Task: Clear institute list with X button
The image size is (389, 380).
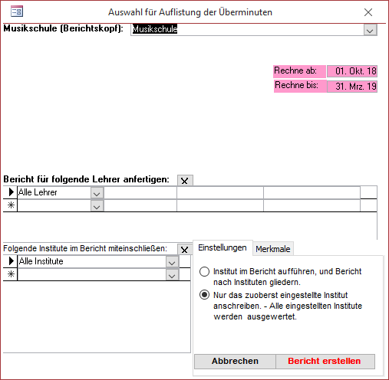Action: (185, 249)
